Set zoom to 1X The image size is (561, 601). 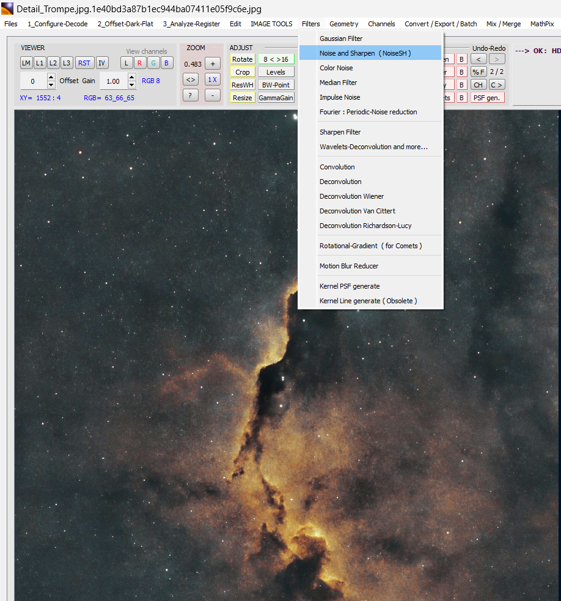[x=213, y=79]
